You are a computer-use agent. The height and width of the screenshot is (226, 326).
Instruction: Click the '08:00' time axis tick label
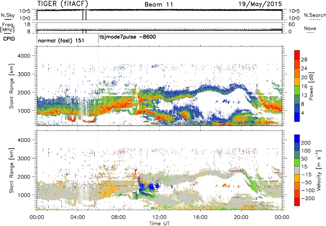point(119,217)
